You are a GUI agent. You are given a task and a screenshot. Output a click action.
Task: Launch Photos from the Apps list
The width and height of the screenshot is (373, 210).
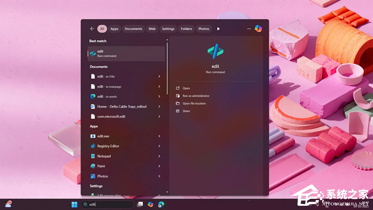coord(103,176)
